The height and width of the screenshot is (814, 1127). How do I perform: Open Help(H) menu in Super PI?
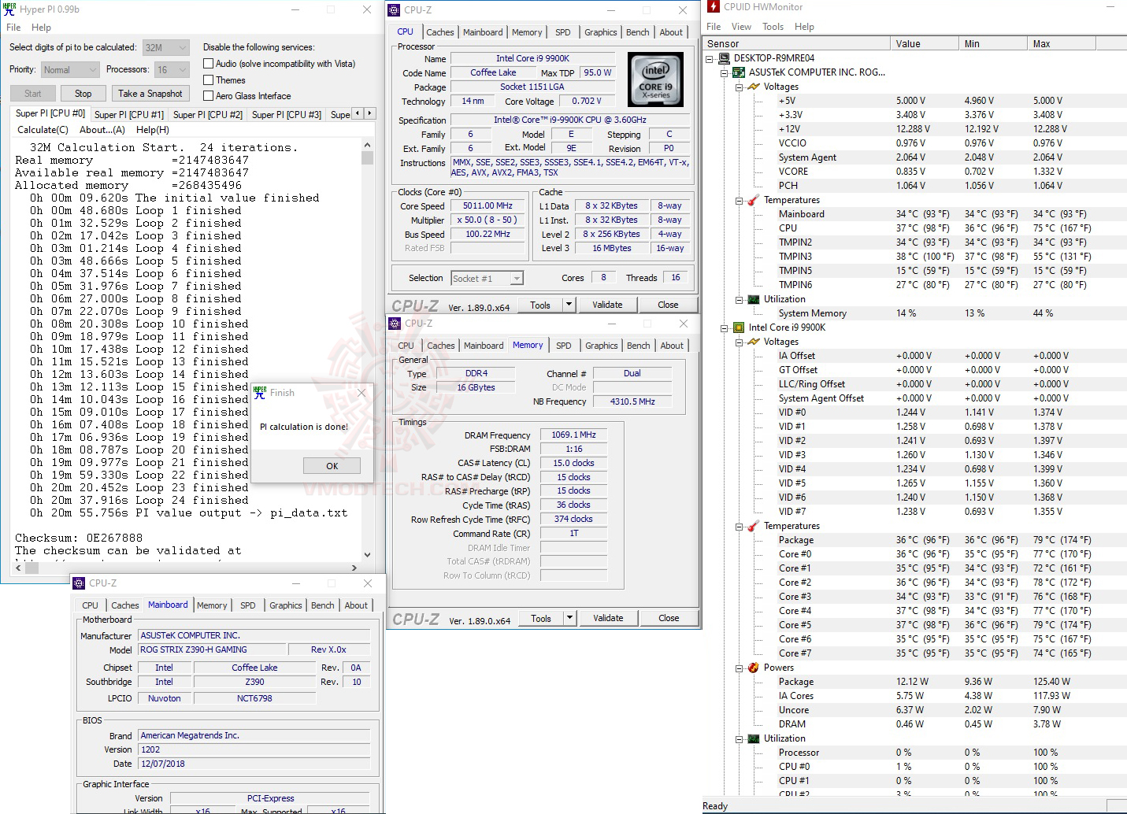[x=152, y=130]
